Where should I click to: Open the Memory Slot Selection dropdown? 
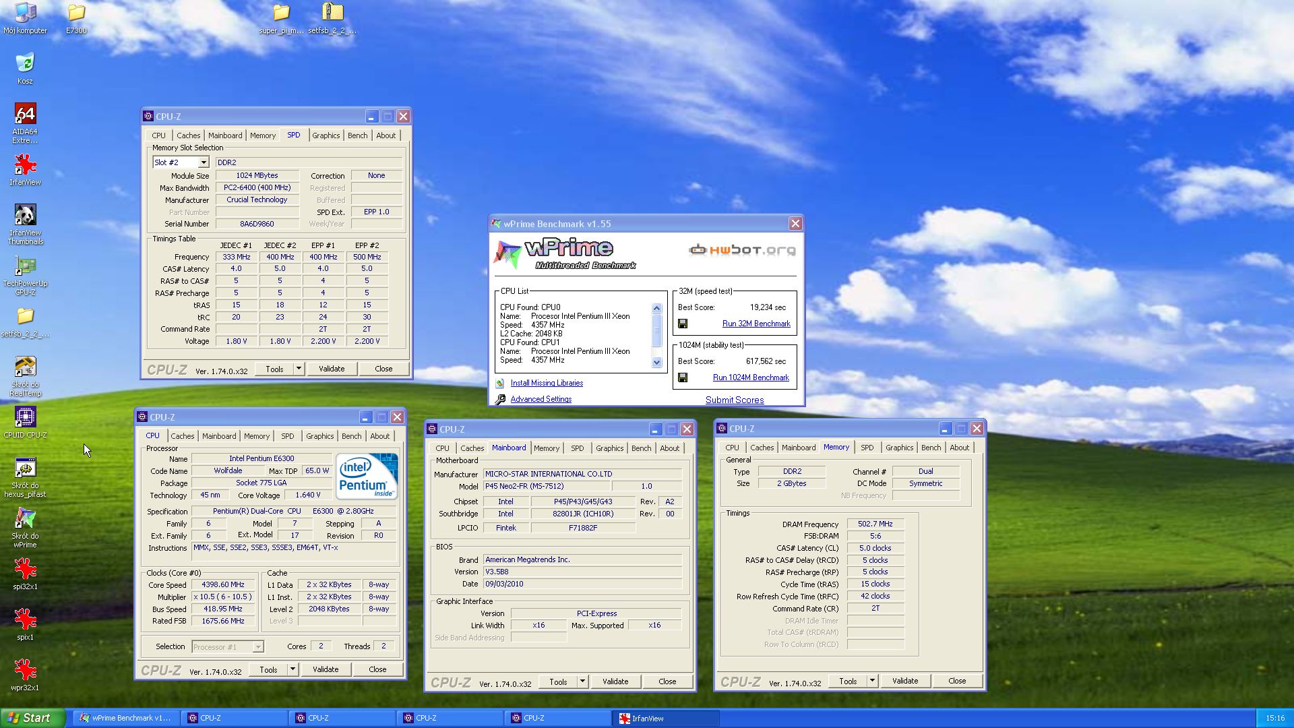(x=181, y=162)
